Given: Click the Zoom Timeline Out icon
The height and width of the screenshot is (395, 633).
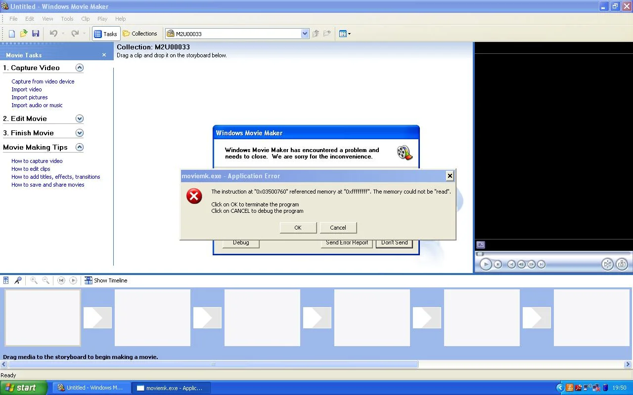Looking at the screenshot, I should click(x=45, y=280).
